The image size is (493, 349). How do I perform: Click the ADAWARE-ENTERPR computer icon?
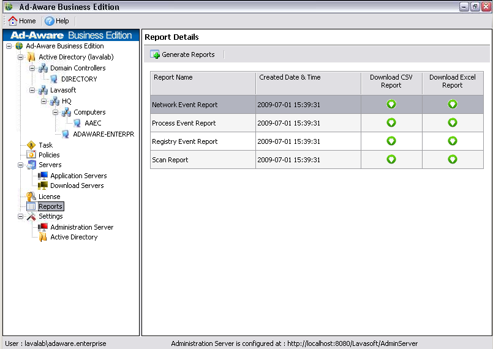coord(66,134)
